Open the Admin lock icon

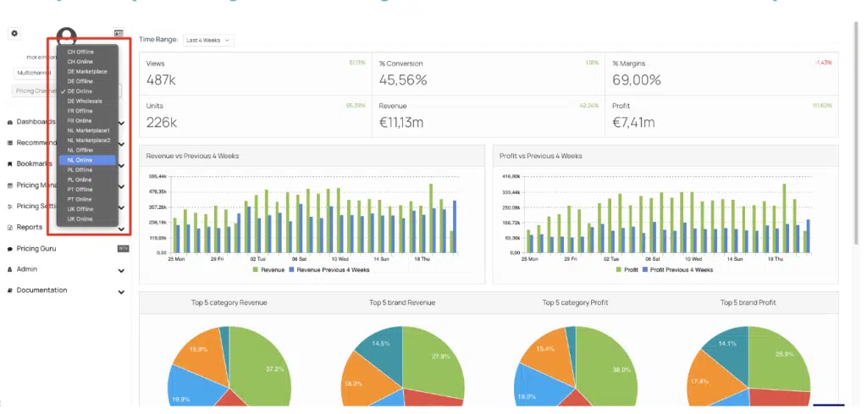(10, 270)
